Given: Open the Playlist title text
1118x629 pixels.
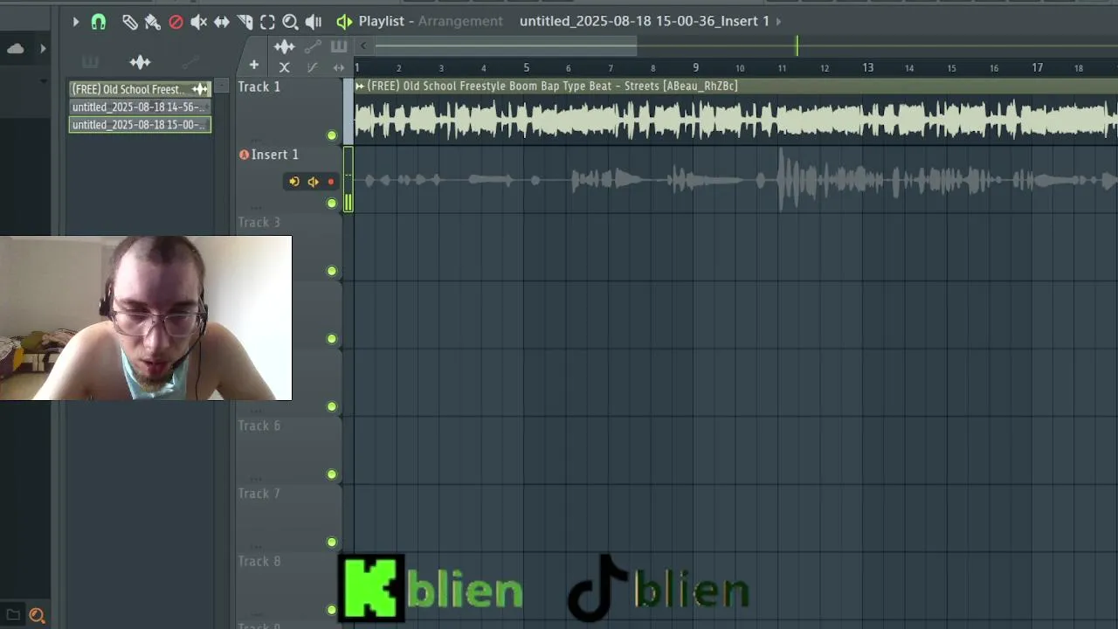Looking at the screenshot, I should (x=381, y=21).
